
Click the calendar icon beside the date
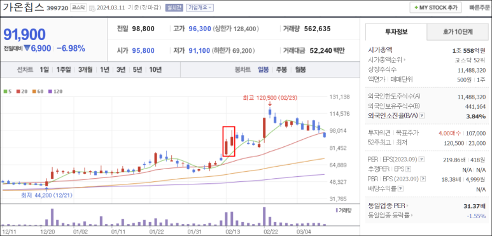[92, 8]
